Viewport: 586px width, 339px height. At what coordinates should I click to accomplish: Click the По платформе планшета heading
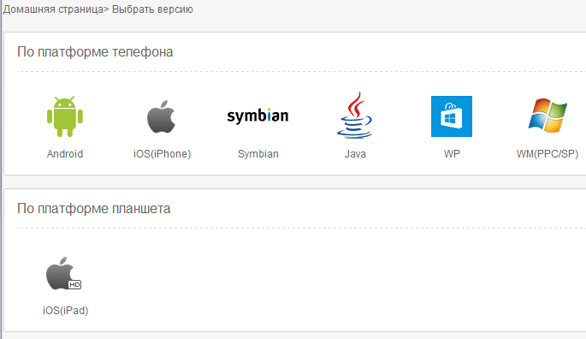coord(94,208)
